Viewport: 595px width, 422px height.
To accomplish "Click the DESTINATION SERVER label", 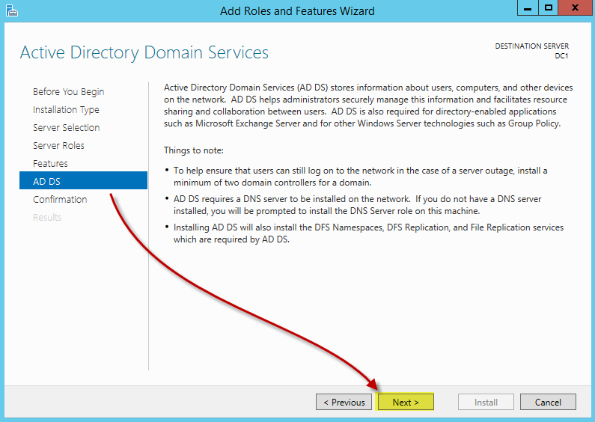I will (531, 46).
